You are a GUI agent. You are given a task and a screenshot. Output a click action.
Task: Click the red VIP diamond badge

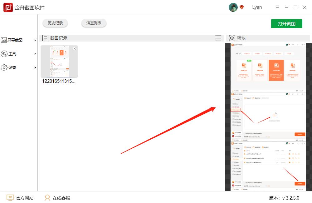pos(241,7)
